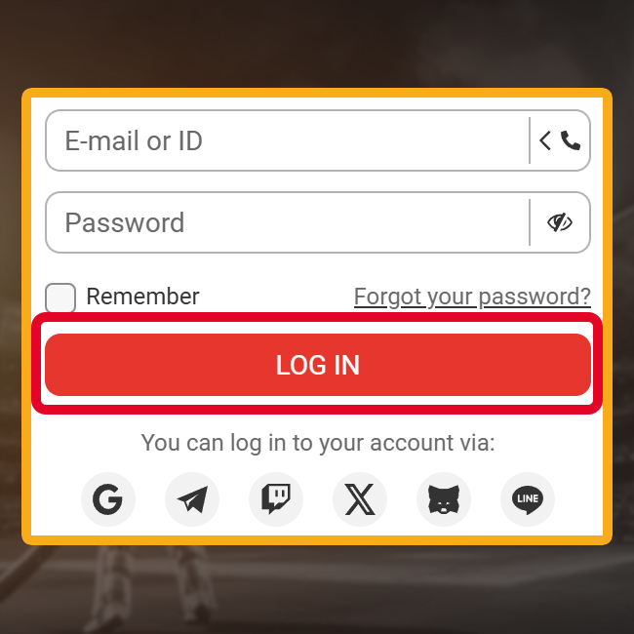This screenshot has width=634, height=634.
Task: Select the X social login icon
Action: 360,499
